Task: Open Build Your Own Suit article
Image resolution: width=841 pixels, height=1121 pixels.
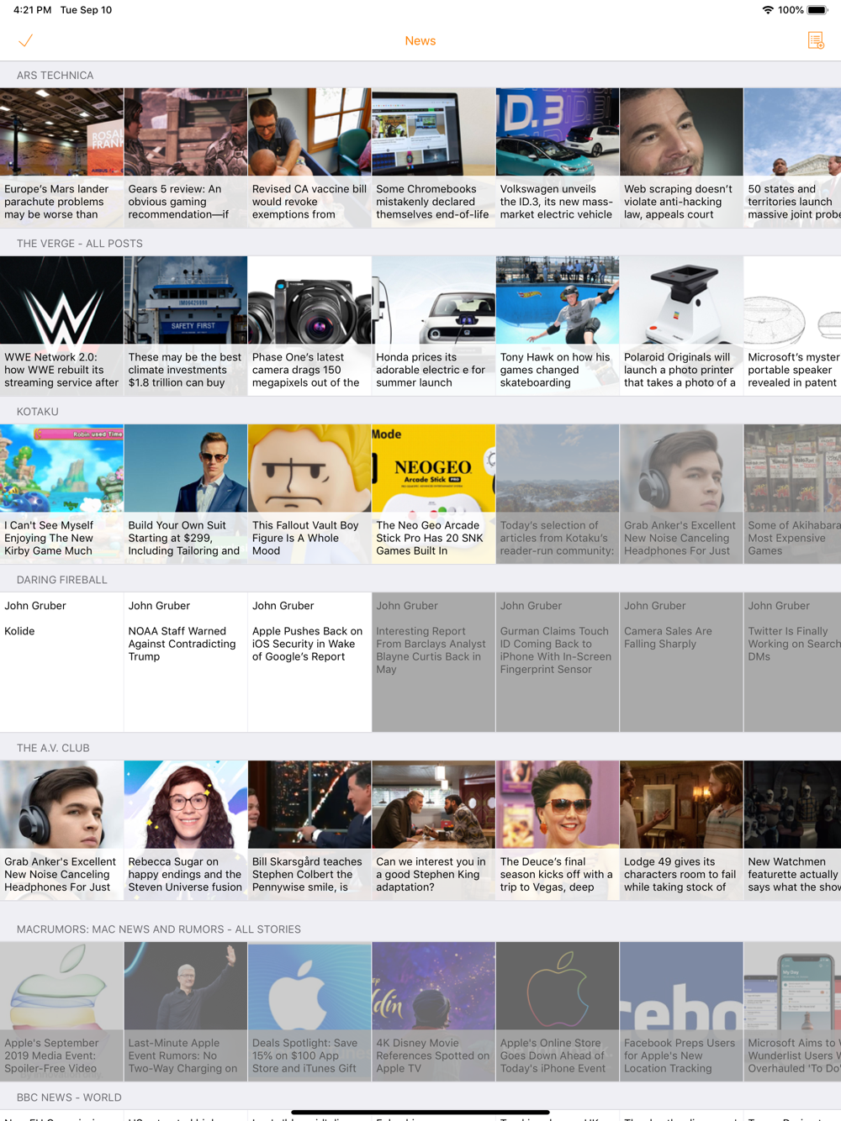Action: click(186, 494)
